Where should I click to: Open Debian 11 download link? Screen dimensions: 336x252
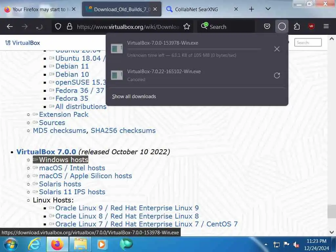coord(72,66)
